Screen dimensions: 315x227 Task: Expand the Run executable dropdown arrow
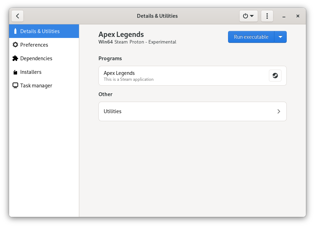click(x=280, y=37)
